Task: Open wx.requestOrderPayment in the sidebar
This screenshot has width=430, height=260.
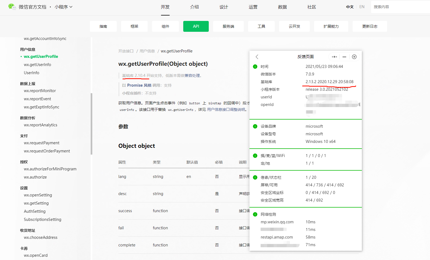Action: coord(47,151)
